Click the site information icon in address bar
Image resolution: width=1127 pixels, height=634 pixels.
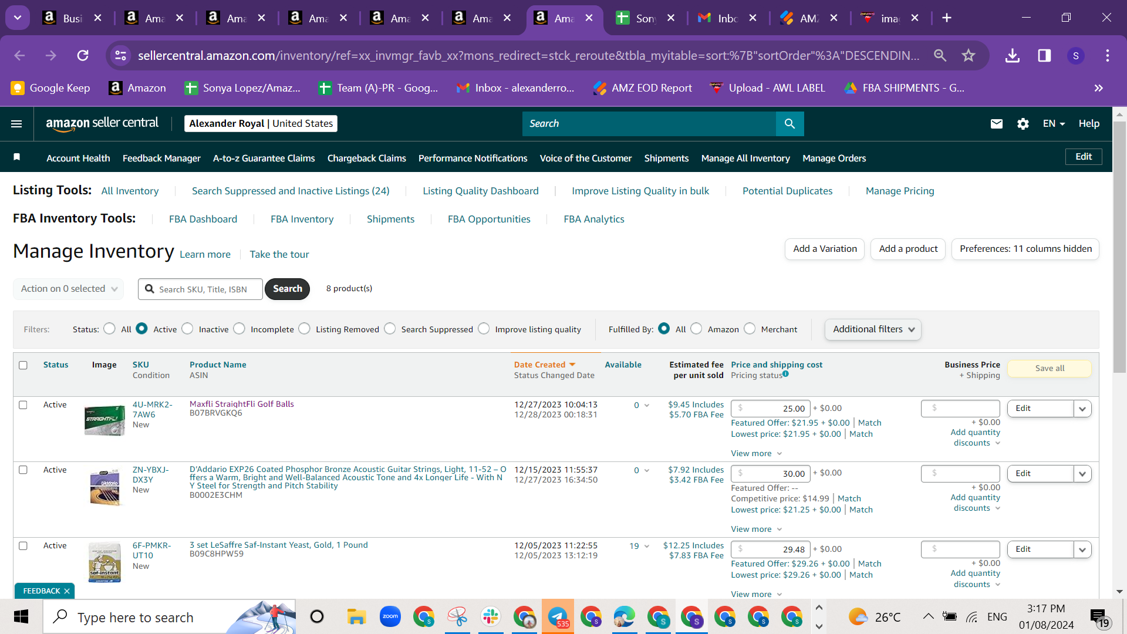pos(120,56)
